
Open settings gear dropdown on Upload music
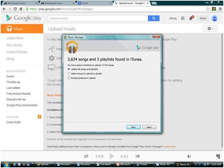click(x=210, y=29)
